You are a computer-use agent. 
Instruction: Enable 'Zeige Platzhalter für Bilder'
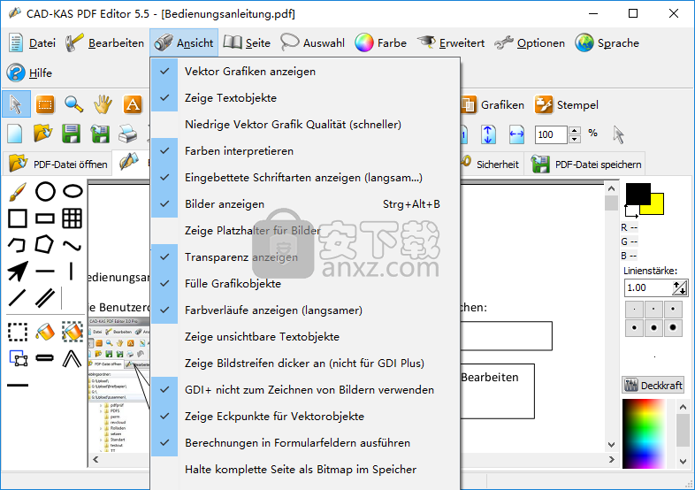pos(305,231)
